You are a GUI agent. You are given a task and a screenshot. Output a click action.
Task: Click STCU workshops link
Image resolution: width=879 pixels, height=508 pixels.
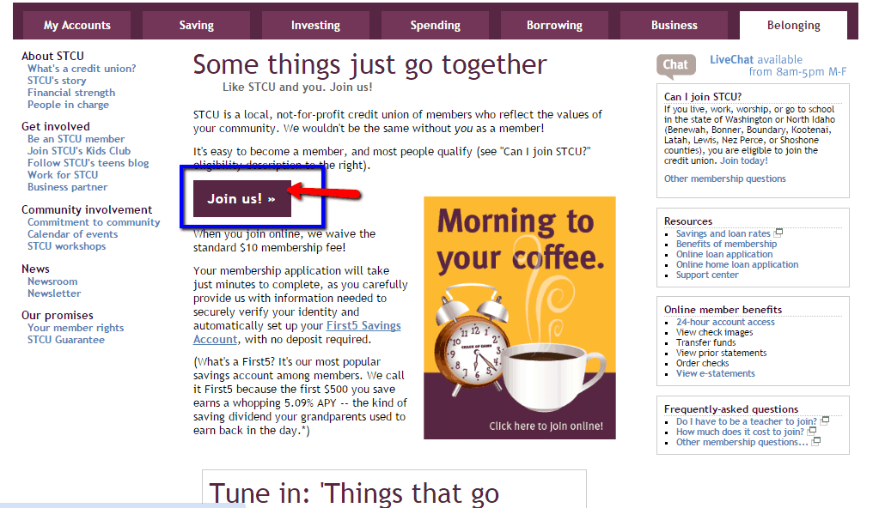click(66, 246)
